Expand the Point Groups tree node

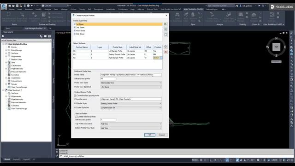pos(6,50)
